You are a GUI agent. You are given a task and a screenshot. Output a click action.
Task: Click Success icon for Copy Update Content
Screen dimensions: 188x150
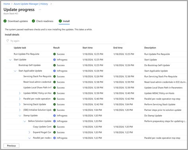pyautogui.click(x=54, y=127)
